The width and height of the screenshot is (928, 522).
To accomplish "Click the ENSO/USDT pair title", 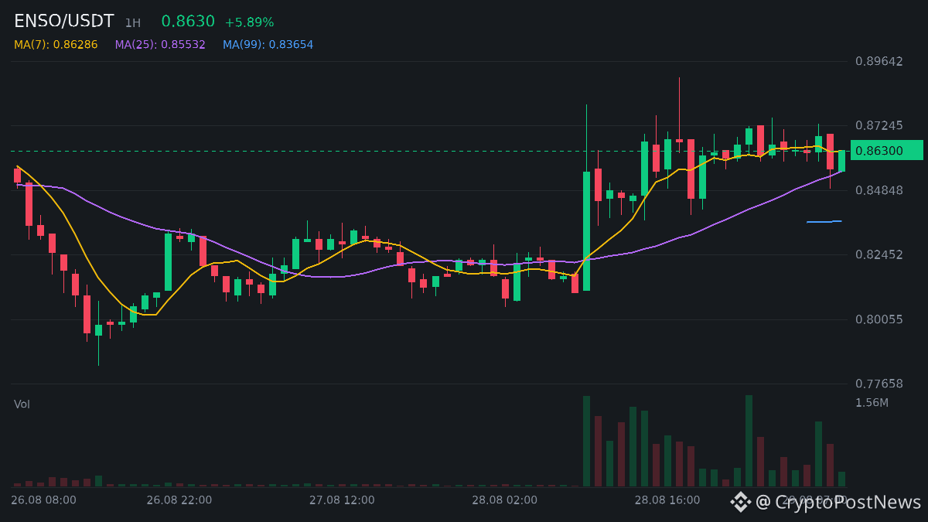I will 64,22.
